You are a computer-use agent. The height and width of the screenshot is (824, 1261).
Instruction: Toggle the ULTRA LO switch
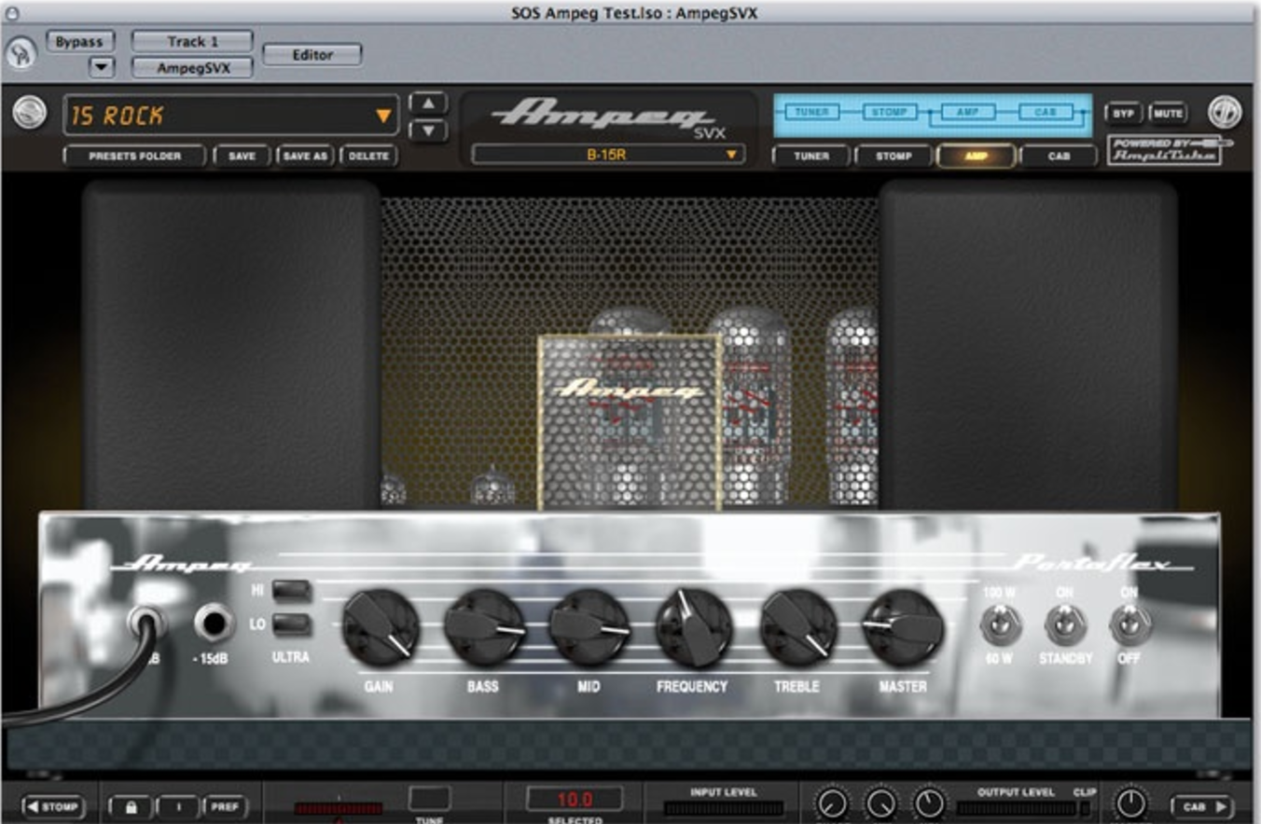(x=292, y=624)
